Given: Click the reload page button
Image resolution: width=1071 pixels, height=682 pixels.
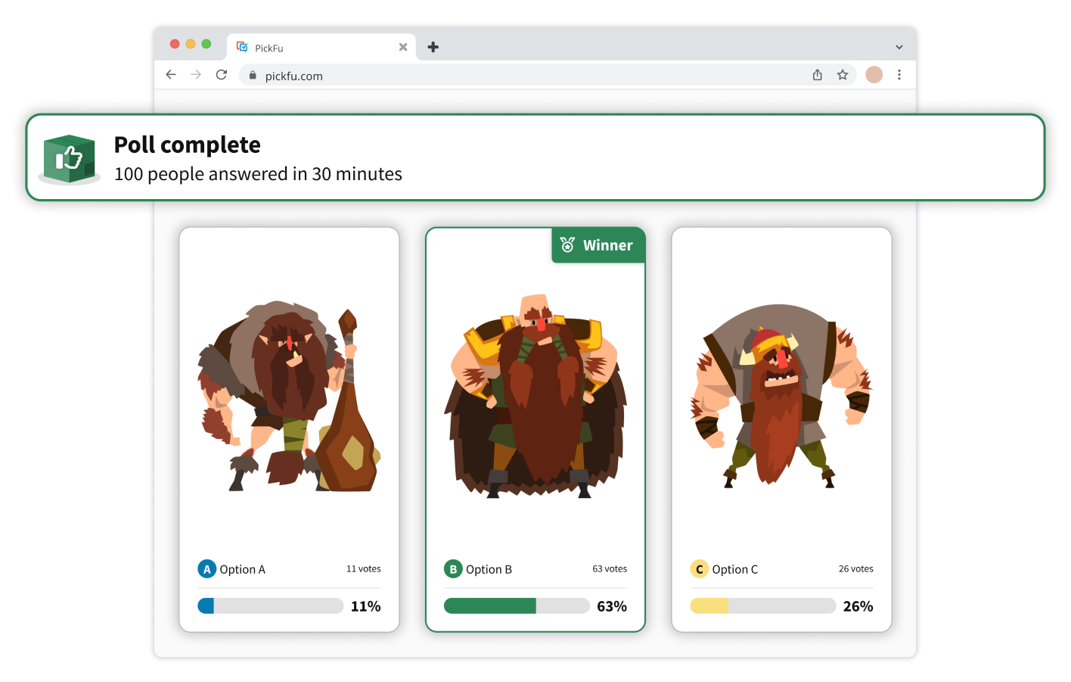Looking at the screenshot, I should pos(221,74).
